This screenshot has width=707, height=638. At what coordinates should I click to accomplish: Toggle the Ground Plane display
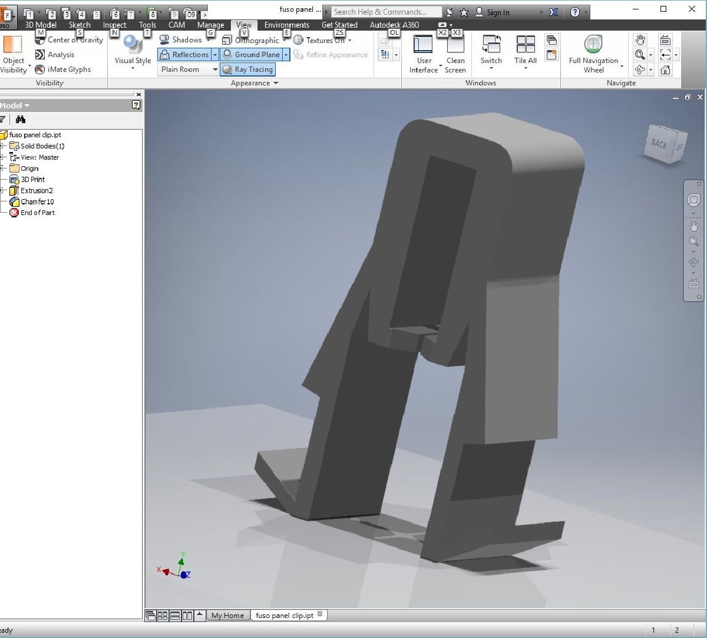point(251,55)
